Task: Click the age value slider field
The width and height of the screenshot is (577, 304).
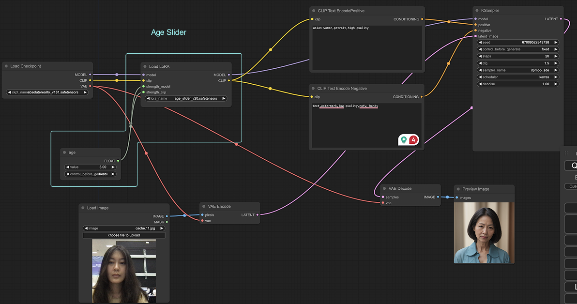Action: click(91, 167)
